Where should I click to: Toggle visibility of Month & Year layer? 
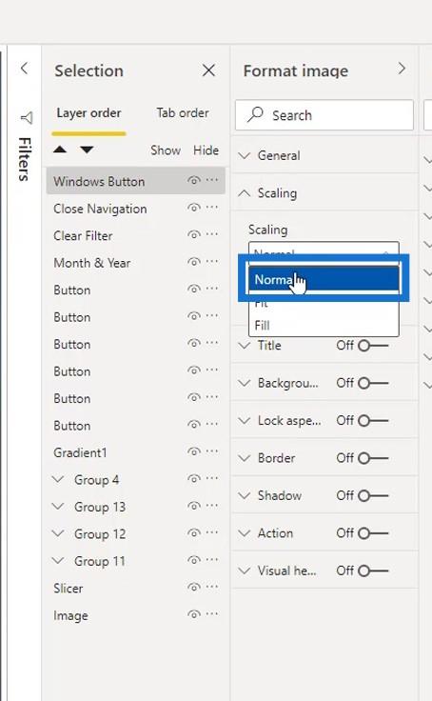tap(193, 262)
